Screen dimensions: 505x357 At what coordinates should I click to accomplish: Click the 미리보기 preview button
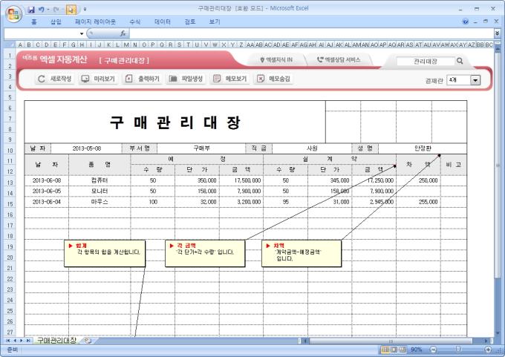(x=98, y=79)
